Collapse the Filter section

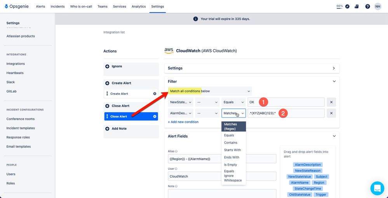coord(334,81)
